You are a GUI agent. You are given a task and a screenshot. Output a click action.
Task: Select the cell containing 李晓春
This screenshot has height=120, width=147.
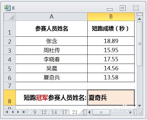[51, 59]
